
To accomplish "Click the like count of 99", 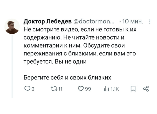I will 88,90.
